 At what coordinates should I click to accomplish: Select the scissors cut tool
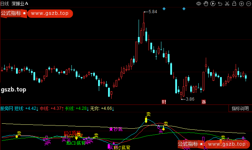pos(227,4)
